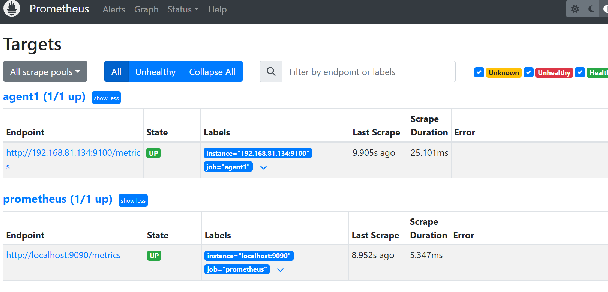Click the Collapse All button
The width and height of the screenshot is (608, 292).
click(x=212, y=71)
